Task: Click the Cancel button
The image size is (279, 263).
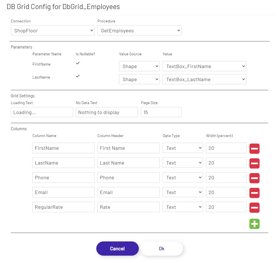Action: coord(117,249)
